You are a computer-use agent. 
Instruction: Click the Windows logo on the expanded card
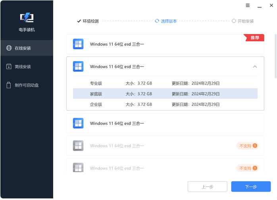coord(78,66)
